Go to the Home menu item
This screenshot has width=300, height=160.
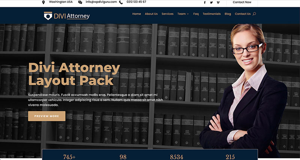(x=136, y=14)
